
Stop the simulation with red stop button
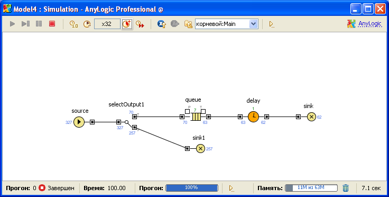[x=52, y=24]
